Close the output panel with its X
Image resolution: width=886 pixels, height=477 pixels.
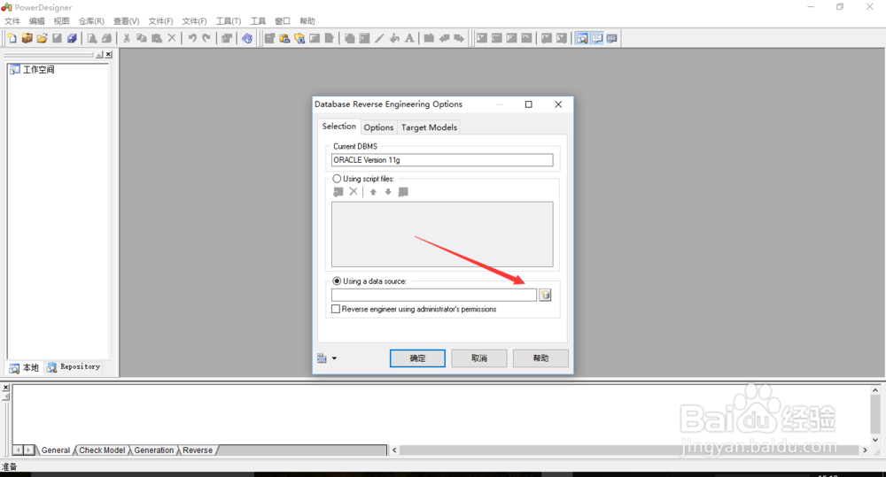[5, 388]
